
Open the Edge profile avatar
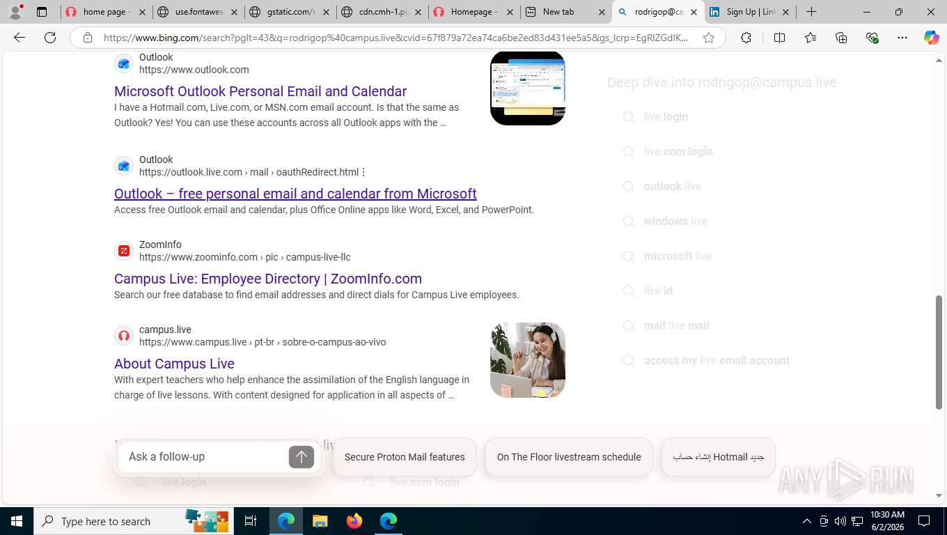[16, 11]
